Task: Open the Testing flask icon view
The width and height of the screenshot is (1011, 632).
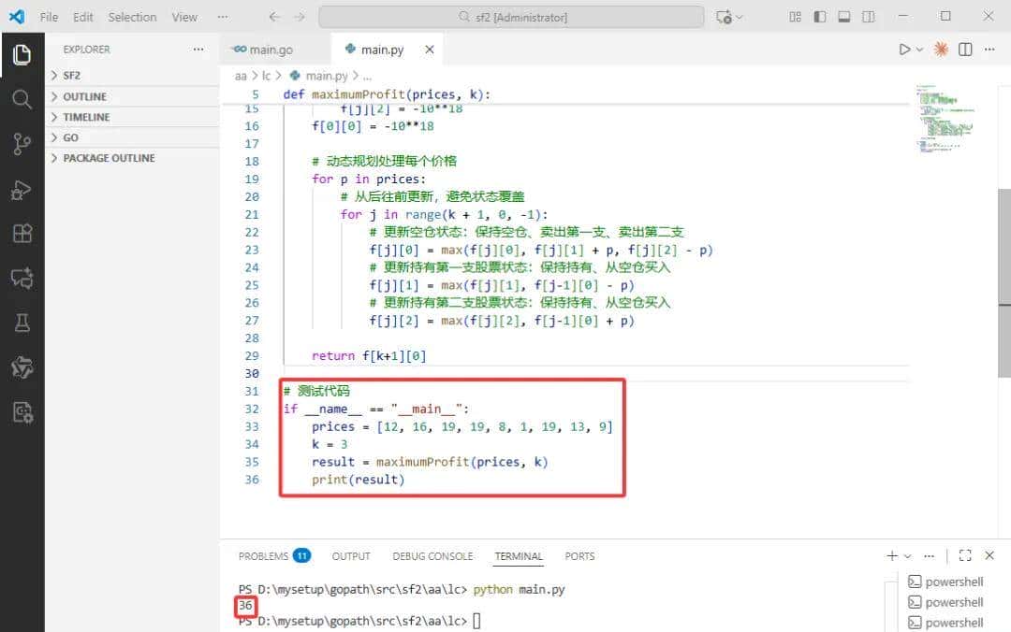Action: pos(22,323)
